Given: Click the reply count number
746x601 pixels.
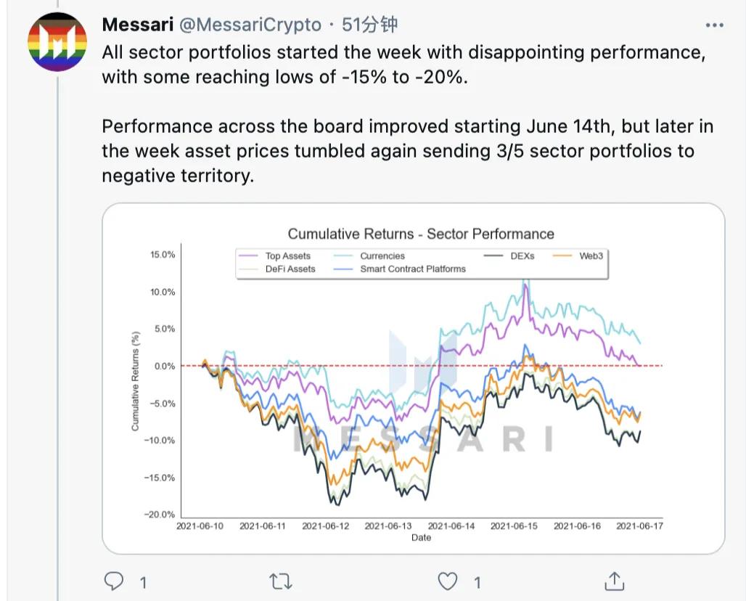Looking at the screenshot, I should (143, 581).
